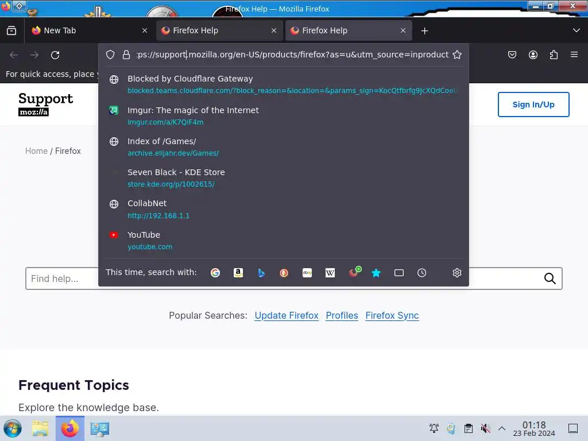The image size is (588, 441).
Task: Show desktop button in taskbar corner
Action: click(573, 428)
